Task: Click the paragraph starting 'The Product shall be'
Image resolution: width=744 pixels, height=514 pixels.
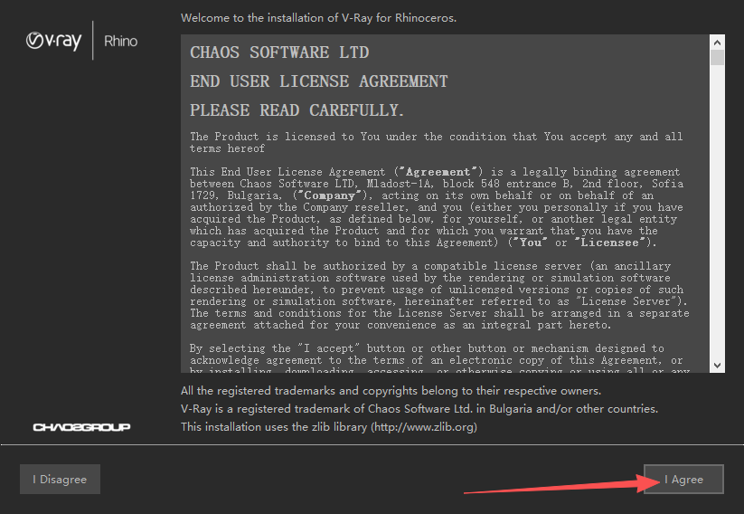Action: coord(439,296)
